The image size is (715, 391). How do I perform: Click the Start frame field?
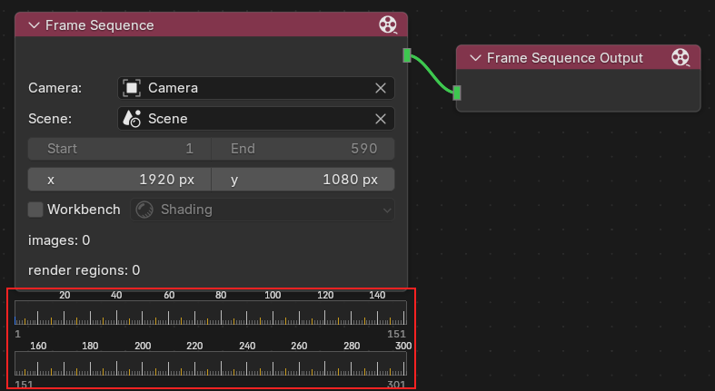click(x=120, y=149)
